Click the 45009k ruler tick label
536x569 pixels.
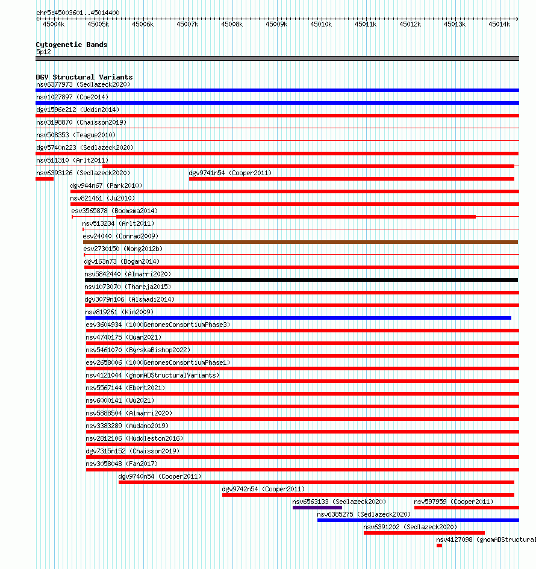(x=276, y=24)
